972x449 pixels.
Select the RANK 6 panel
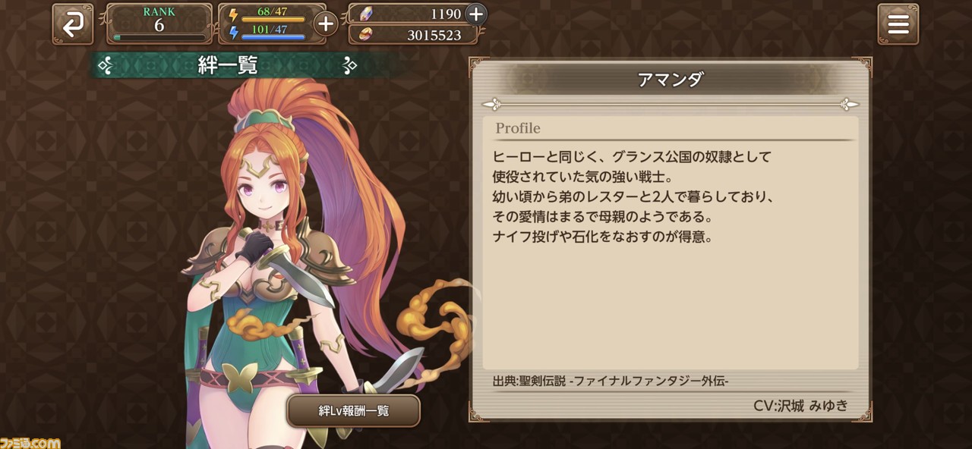[x=159, y=24]
